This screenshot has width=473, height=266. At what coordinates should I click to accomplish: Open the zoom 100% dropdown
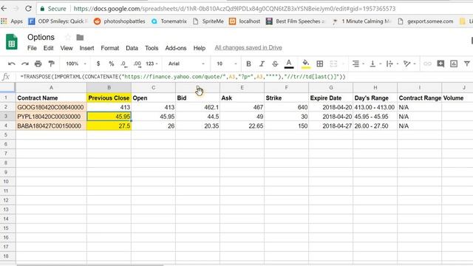point(76,64)
